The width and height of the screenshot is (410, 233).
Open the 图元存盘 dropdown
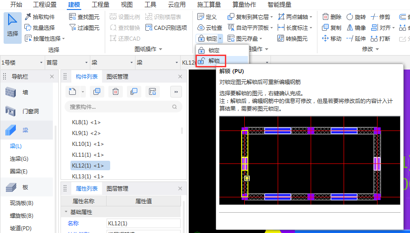[261, 39]
